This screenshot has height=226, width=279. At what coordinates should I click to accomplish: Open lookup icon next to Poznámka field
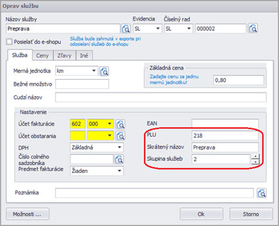[262, 193]
